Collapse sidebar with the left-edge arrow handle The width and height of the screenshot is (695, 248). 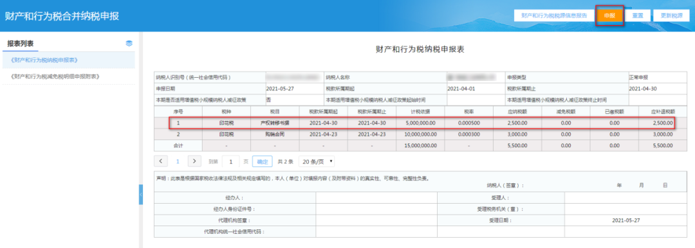tap(141, 195)
